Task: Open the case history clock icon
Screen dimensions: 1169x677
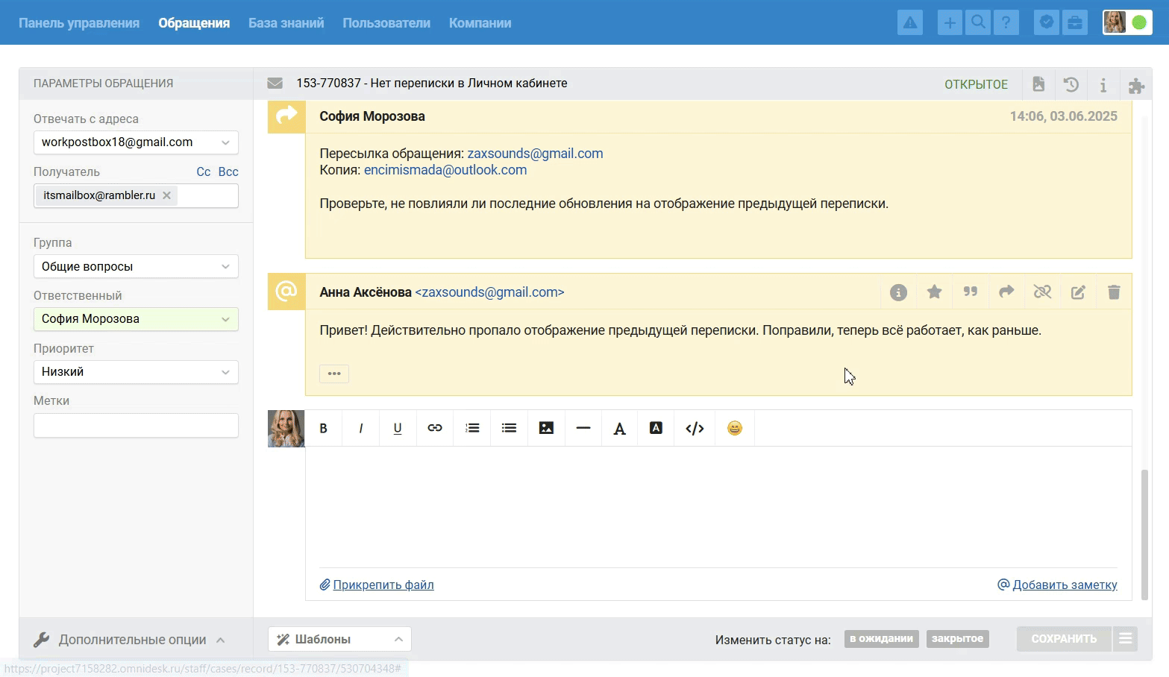Action: (1071, 84)
